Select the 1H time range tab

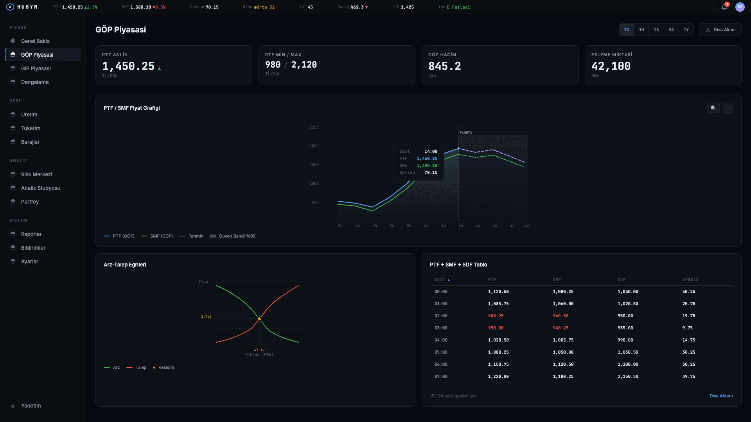(641, 30)
